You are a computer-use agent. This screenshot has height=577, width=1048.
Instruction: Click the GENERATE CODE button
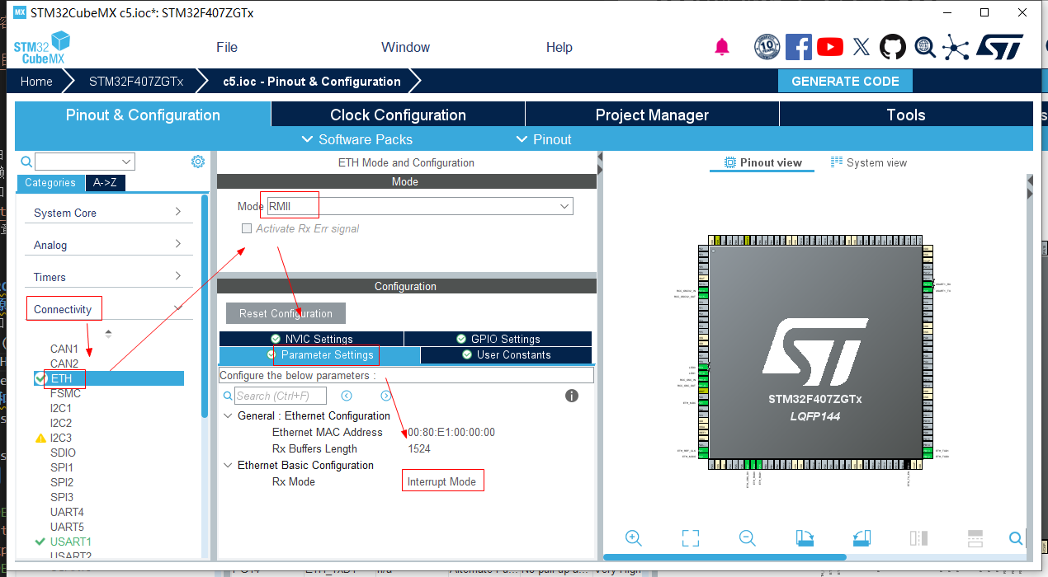tap(845, 81)
